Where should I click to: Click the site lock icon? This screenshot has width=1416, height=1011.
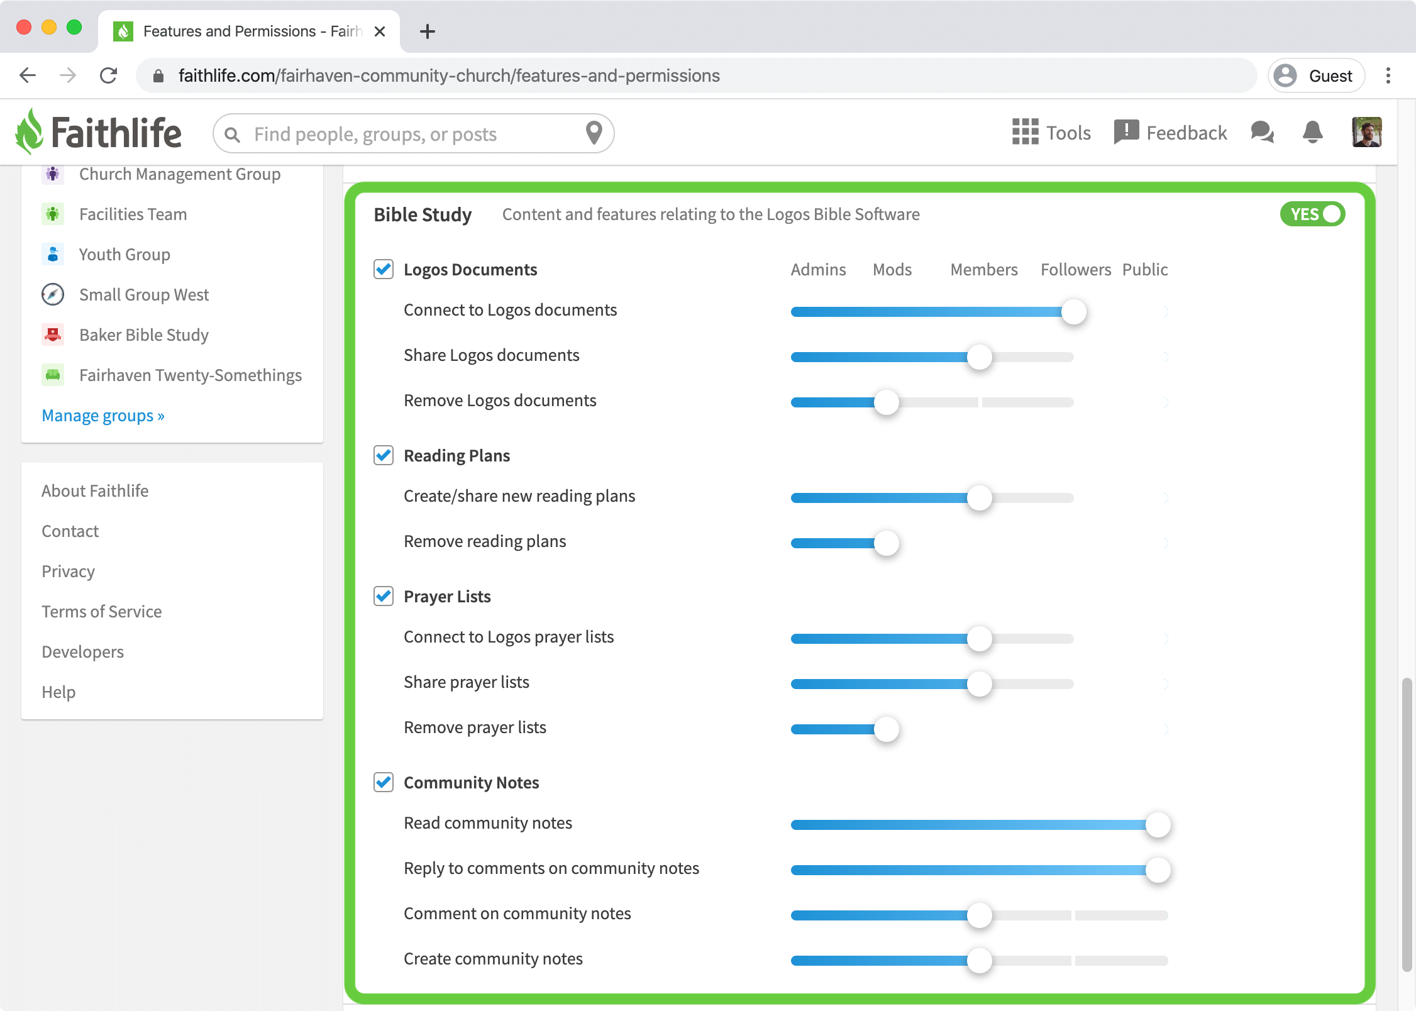coord(158,76)
